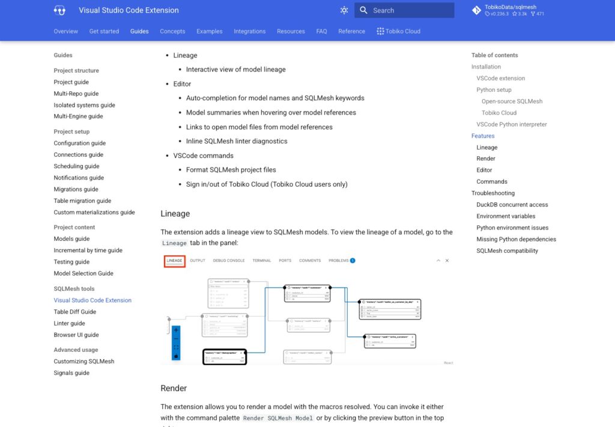615x427 pixels.
Task: Open Testing guide link
Action: coord(71,262)
